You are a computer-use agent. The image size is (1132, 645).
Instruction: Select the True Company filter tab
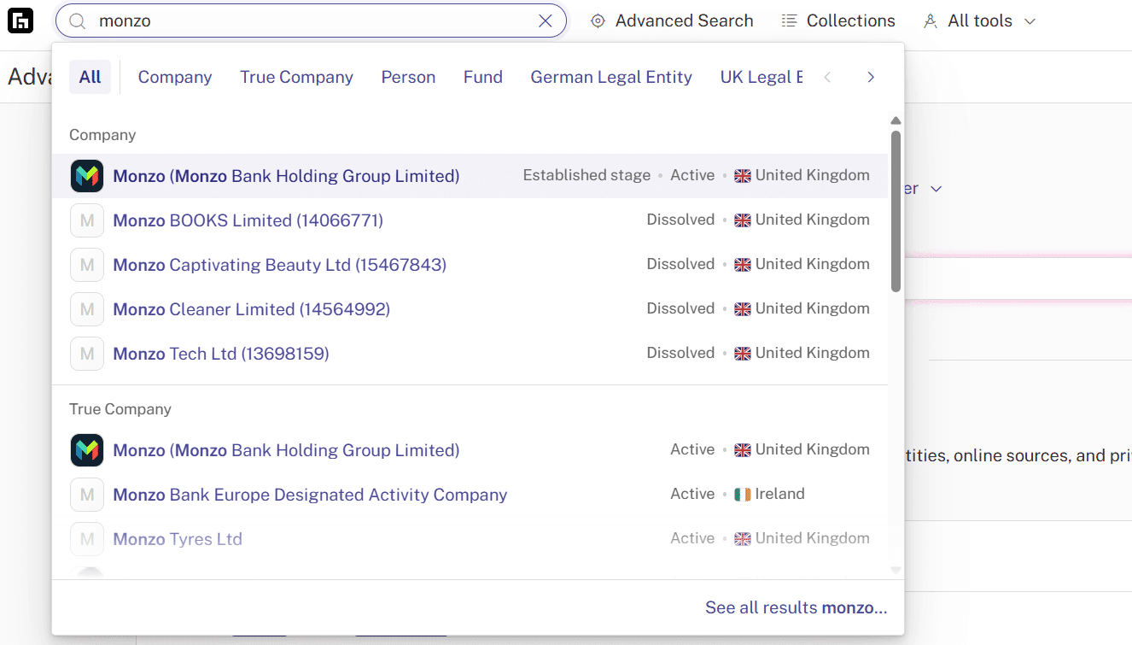point(296,77)
